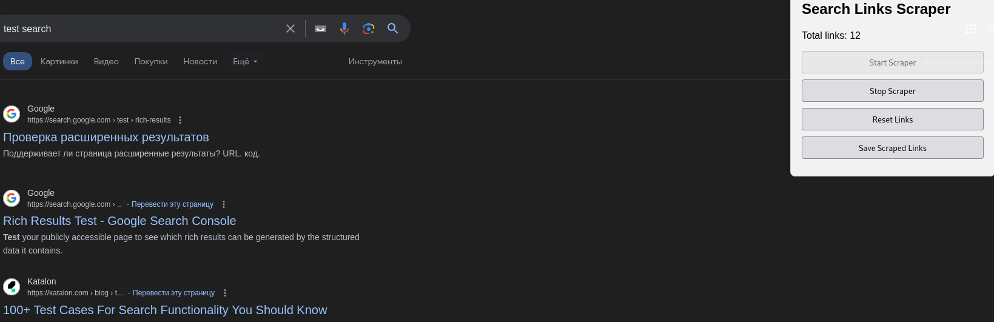
Task: Expand the Ещё dropdown
Action: [245, 61]
